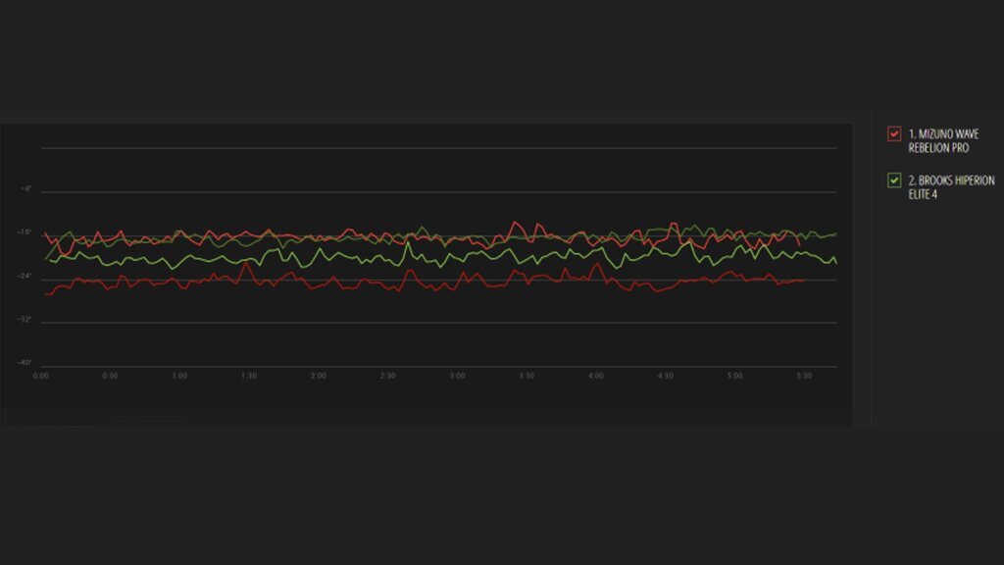Click the Mizuno Wave Rebelion Pro legend label

pos(936,140)
